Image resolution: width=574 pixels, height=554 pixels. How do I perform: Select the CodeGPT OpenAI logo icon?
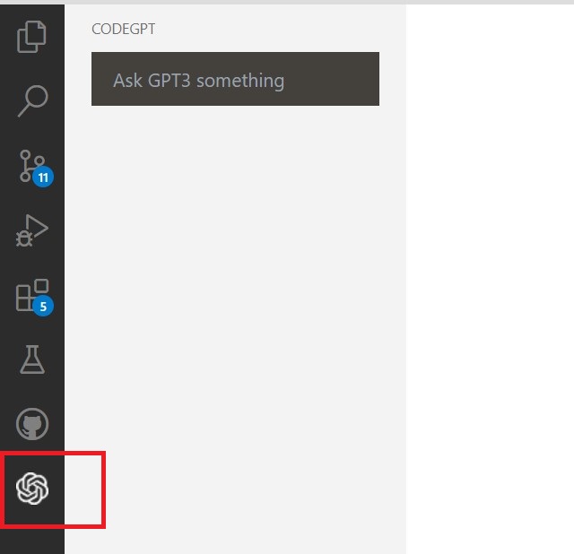pyautogui.click(x=32, y=489)
